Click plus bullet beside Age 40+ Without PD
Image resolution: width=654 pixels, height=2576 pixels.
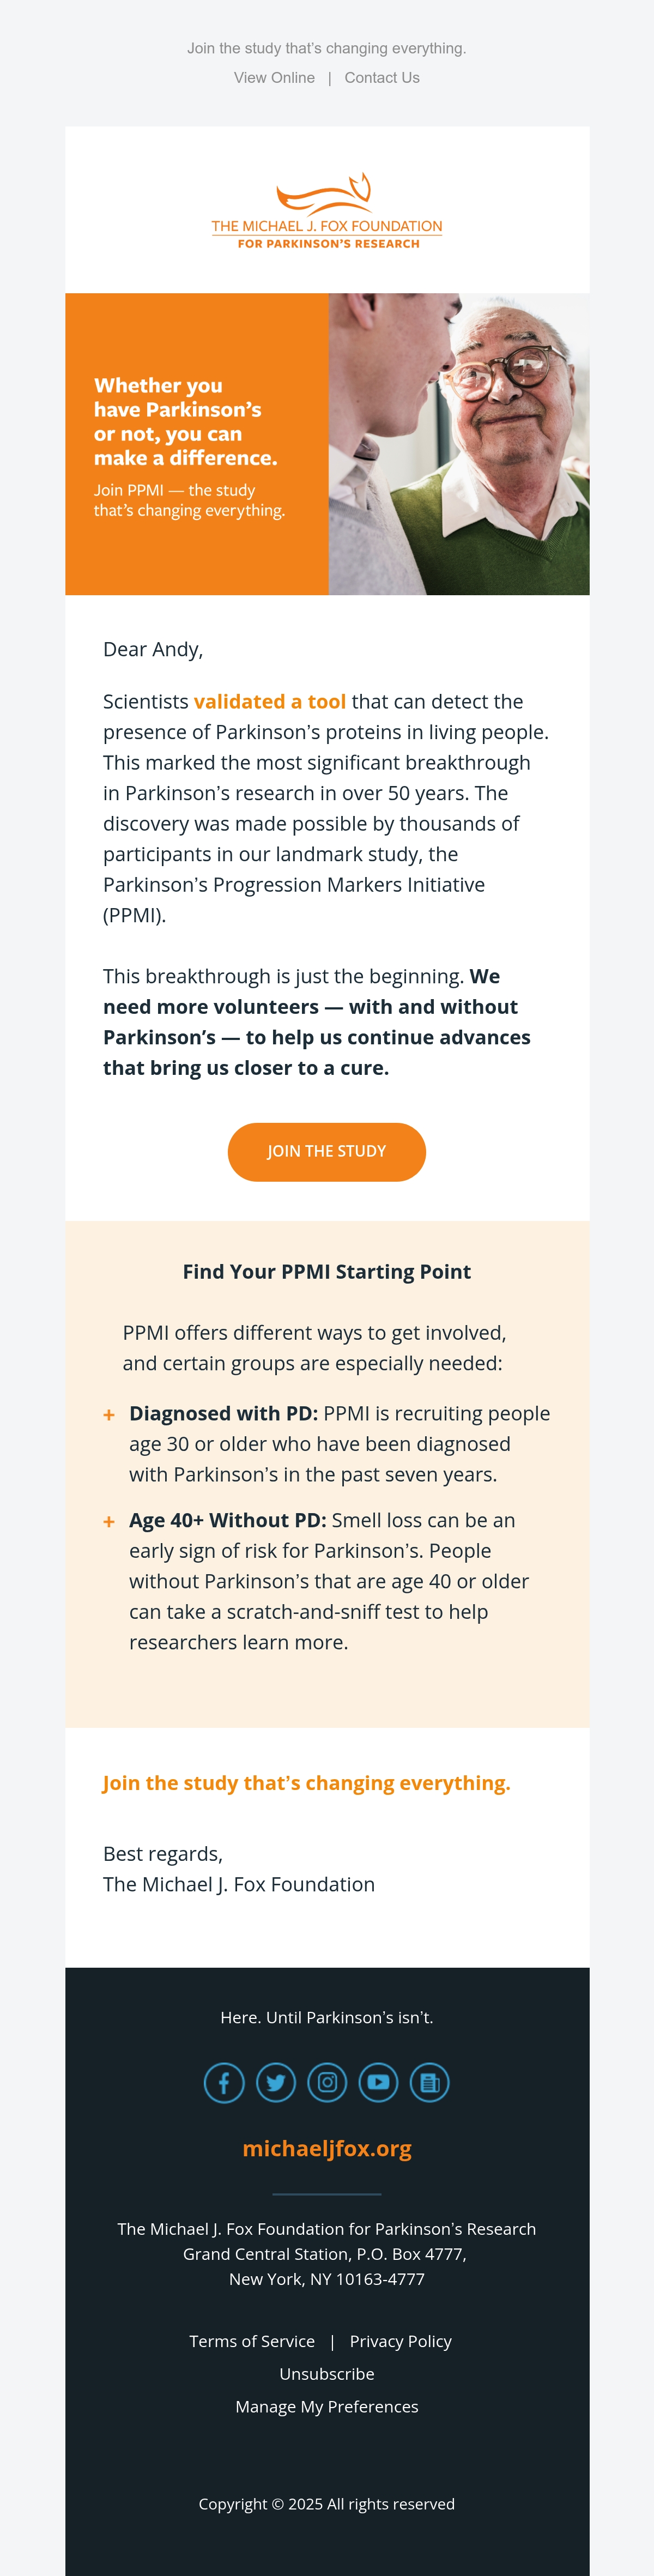coord(109,1521)
